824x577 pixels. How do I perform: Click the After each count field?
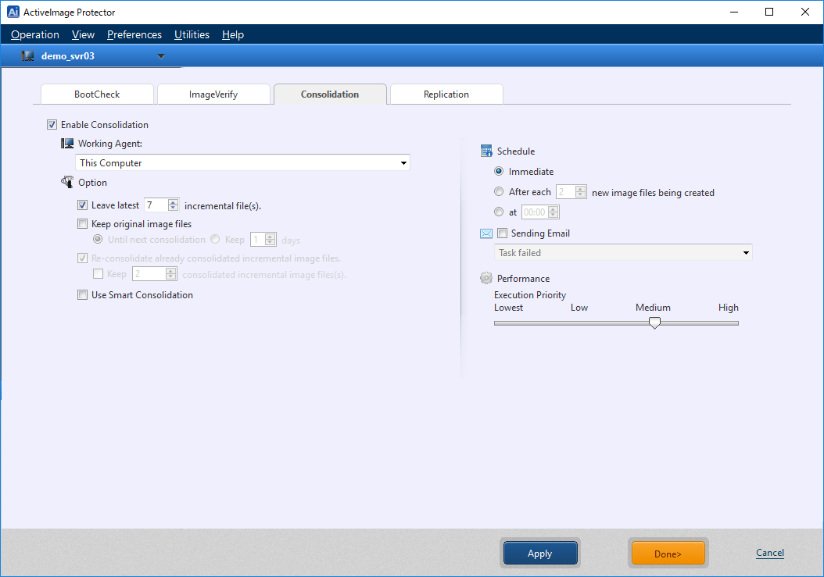point(566,192)
